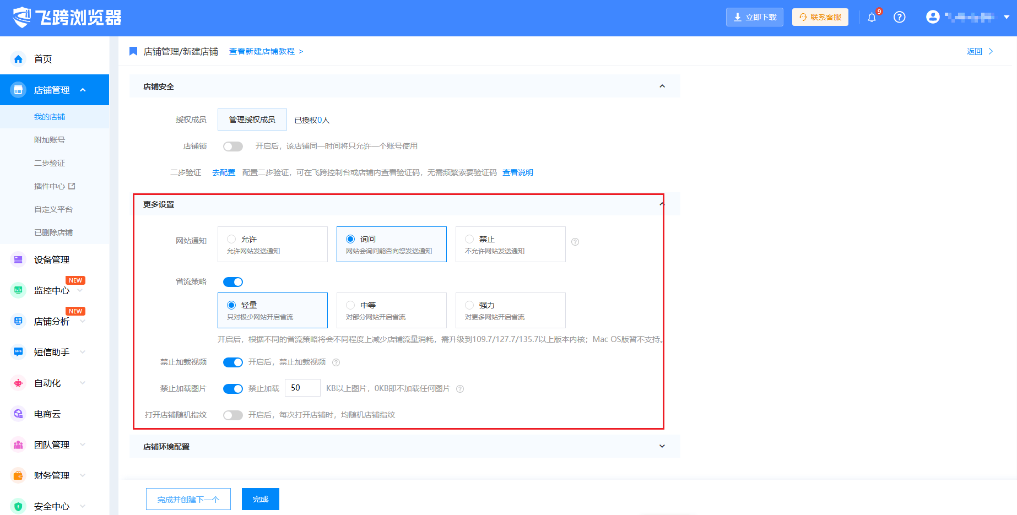
Task: Click the image size KB input field
Action: pos(302,388)
